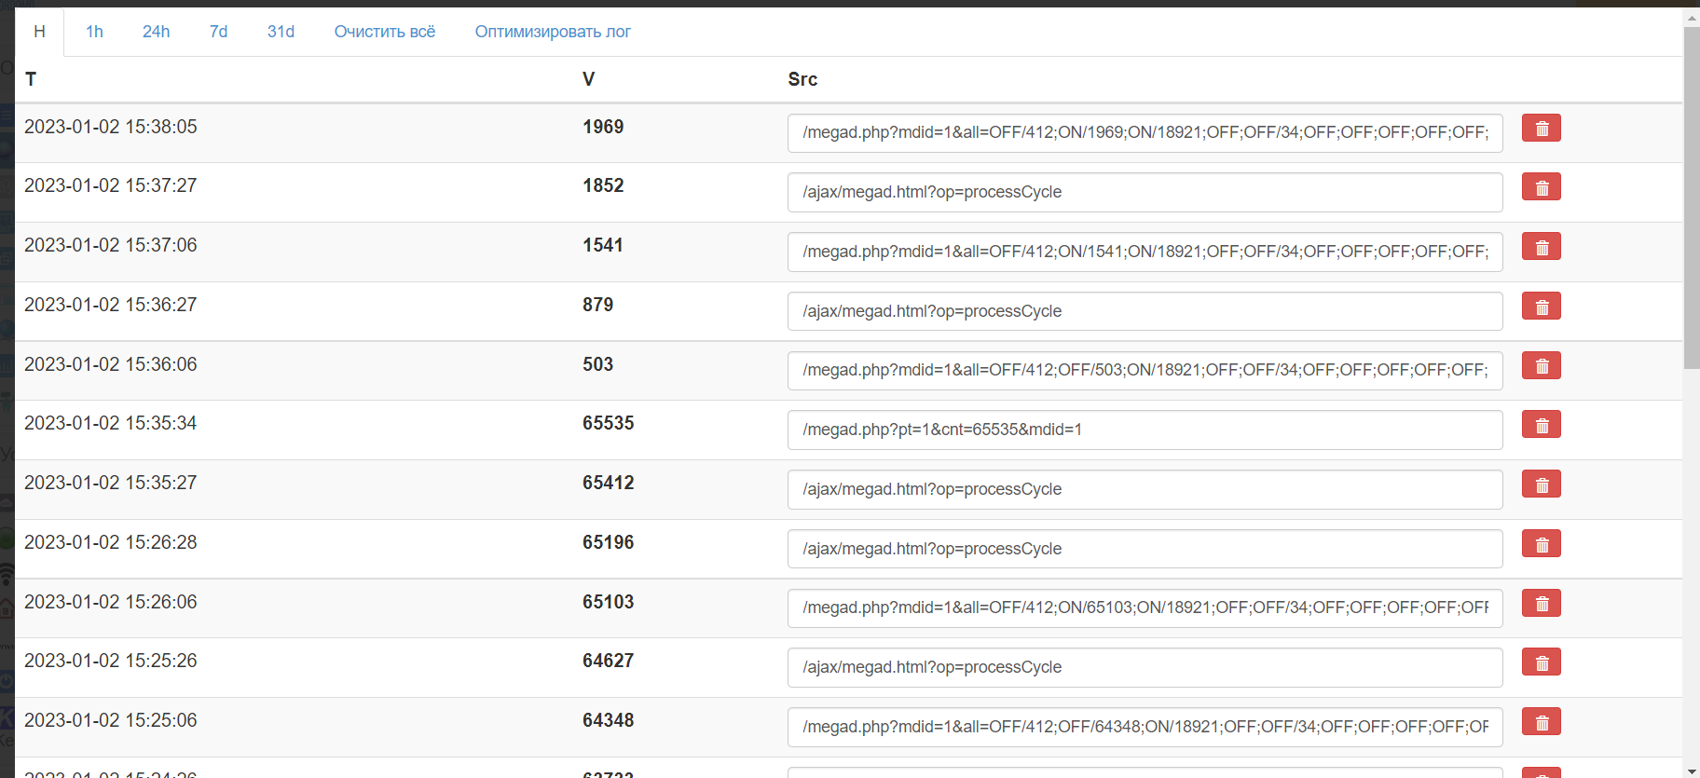Open the 1h period tab
Image resolution: width=1700 pixels, height=778 pixels.
click(x=94, y=32)
